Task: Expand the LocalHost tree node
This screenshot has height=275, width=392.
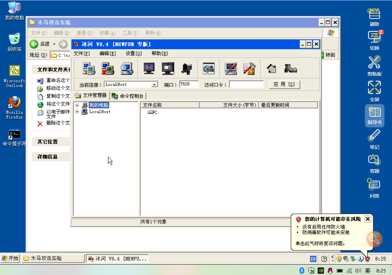Action: click(x=77, y=112)
